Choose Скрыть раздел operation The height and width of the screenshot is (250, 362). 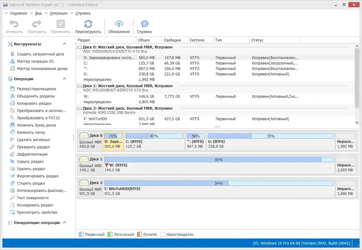click(x=30, y=162)
